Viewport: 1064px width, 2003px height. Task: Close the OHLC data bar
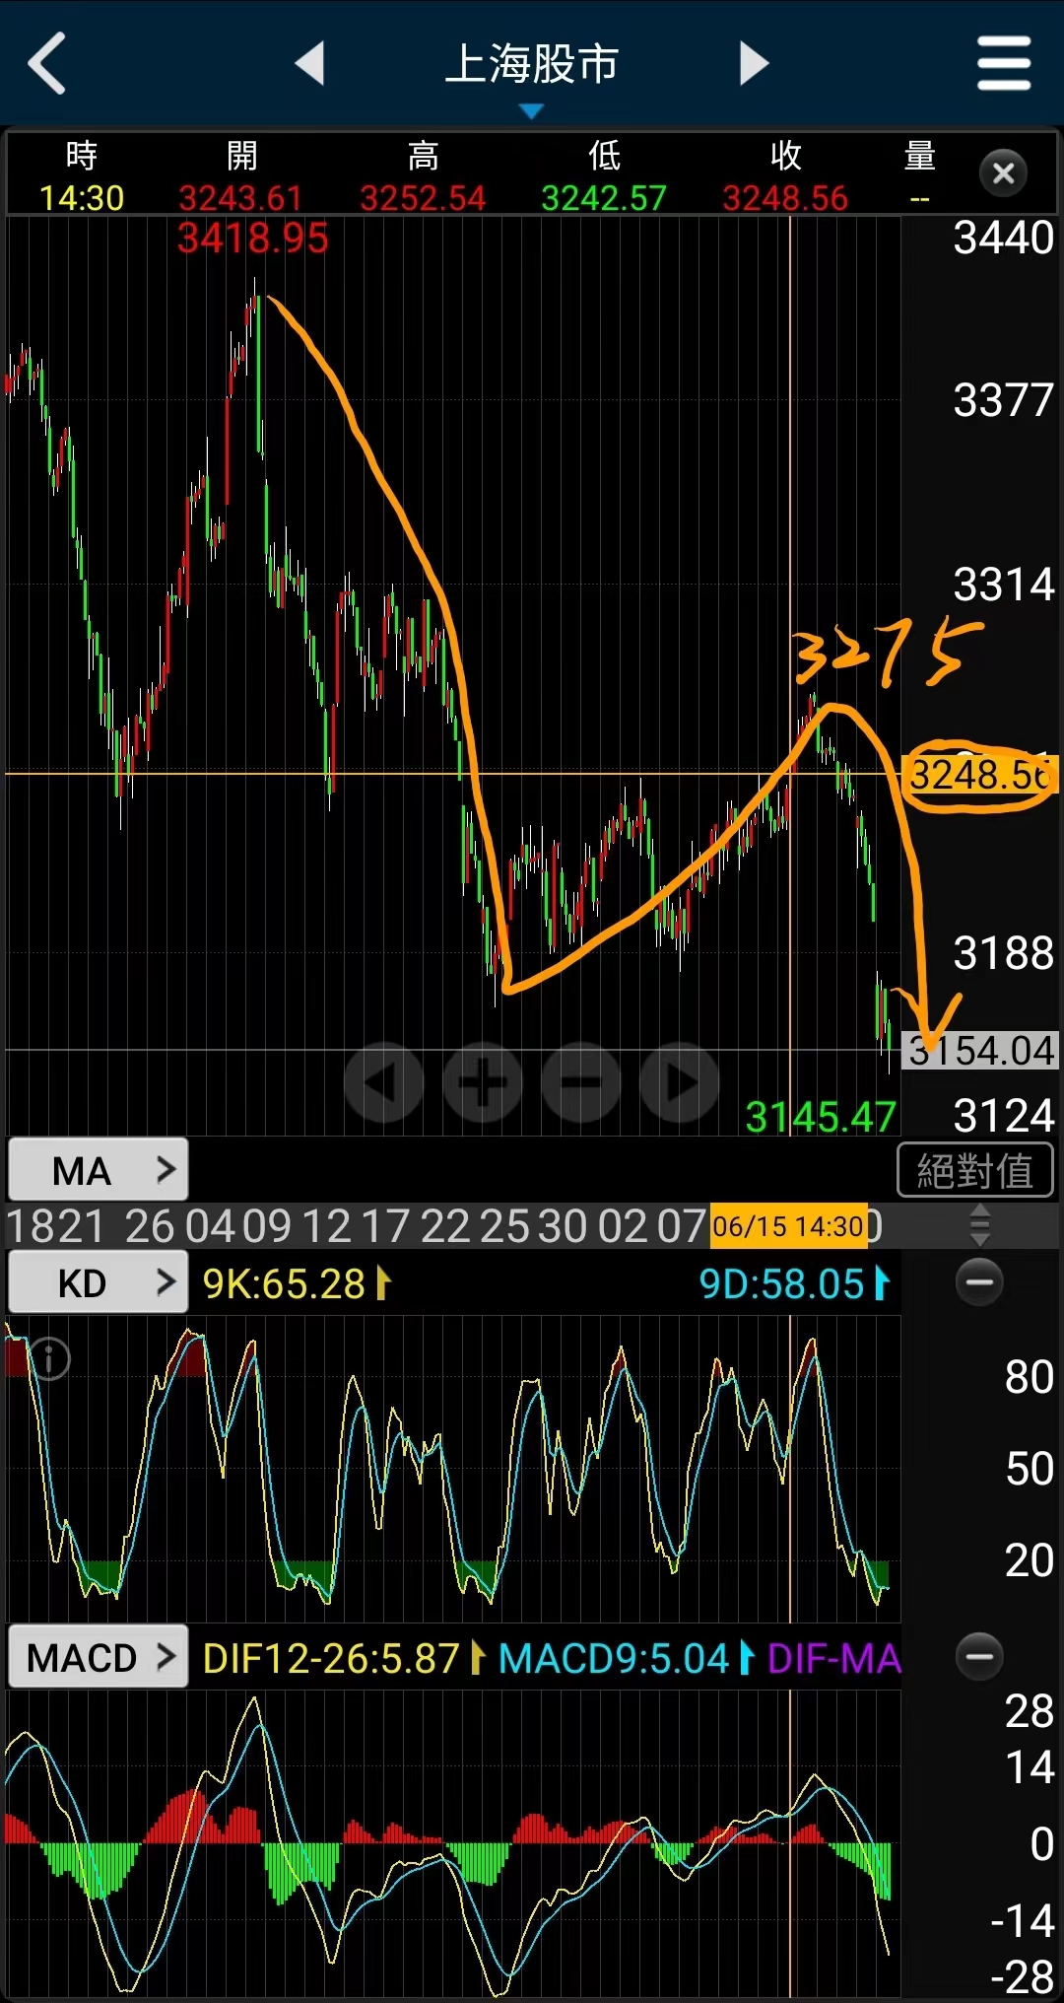click(x=1003, y=173)
